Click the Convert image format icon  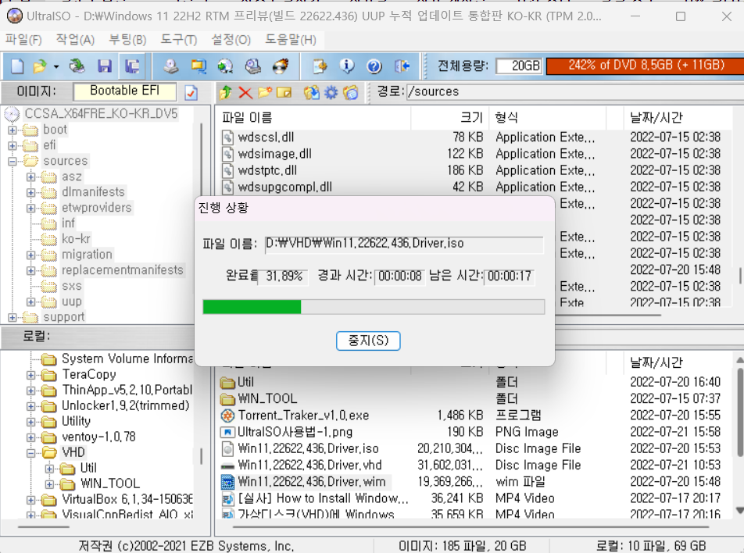tap(199, 66)
